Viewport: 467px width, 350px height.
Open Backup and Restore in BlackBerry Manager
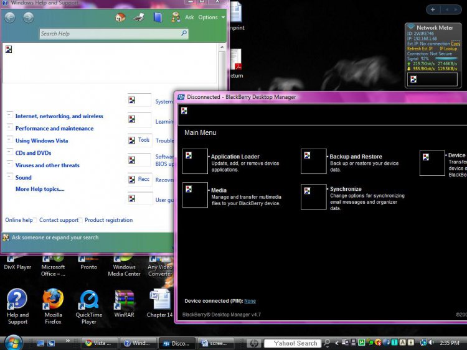coord(356,157)
